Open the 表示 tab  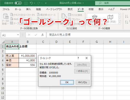point(101,9)
